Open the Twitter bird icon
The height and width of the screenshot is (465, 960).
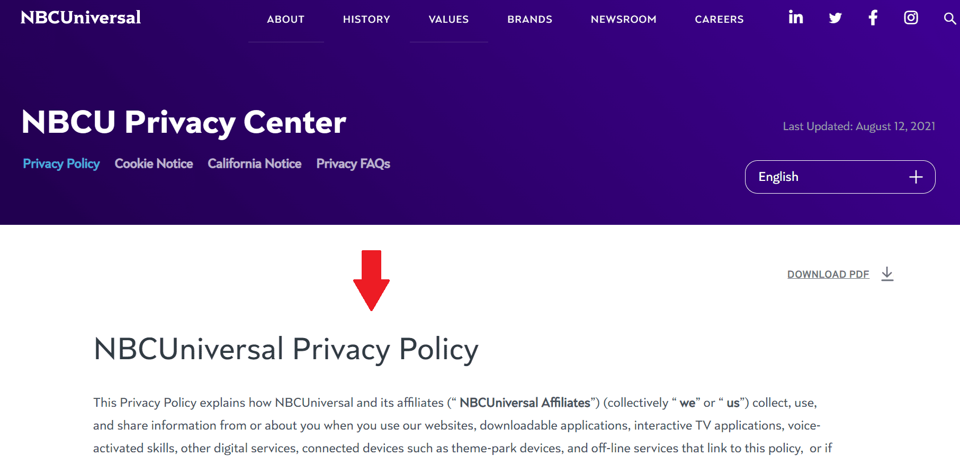[x=835, y=18]
